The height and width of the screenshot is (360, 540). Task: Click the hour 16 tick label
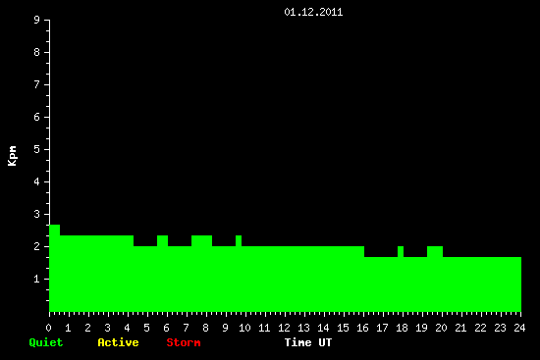tap(362, 328)
